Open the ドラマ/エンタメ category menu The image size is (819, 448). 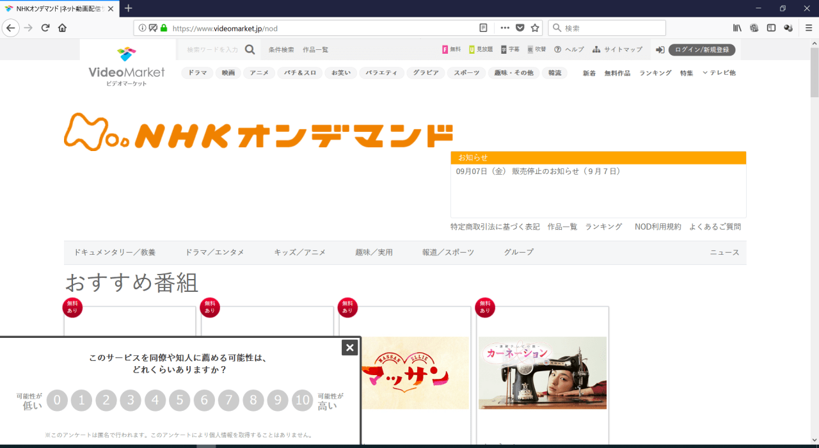[214, 252]
